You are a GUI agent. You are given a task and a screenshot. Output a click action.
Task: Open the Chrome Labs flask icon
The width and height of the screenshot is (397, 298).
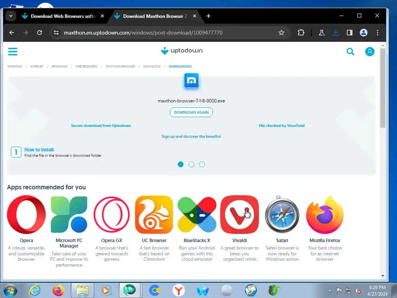[x=321, y=33]
